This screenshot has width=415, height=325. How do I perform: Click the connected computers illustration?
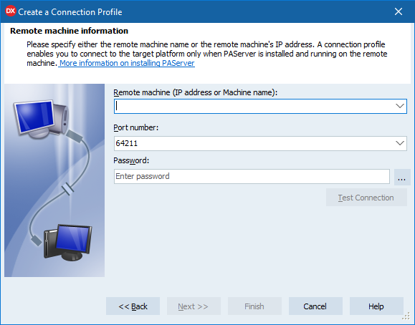(x=54, y=180)
